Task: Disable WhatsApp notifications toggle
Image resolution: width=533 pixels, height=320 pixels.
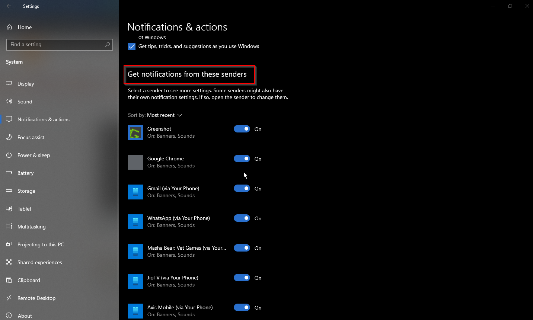Action: click(242, 218)
